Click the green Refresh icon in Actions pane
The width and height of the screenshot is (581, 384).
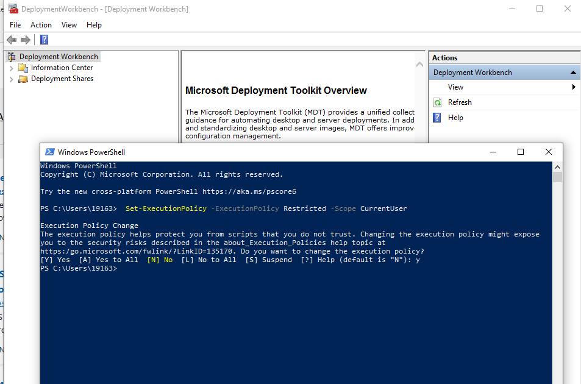click(x=437, y=102)
